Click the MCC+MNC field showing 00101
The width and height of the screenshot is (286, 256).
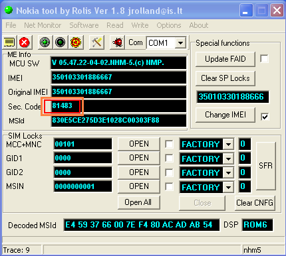click(82, 144)
